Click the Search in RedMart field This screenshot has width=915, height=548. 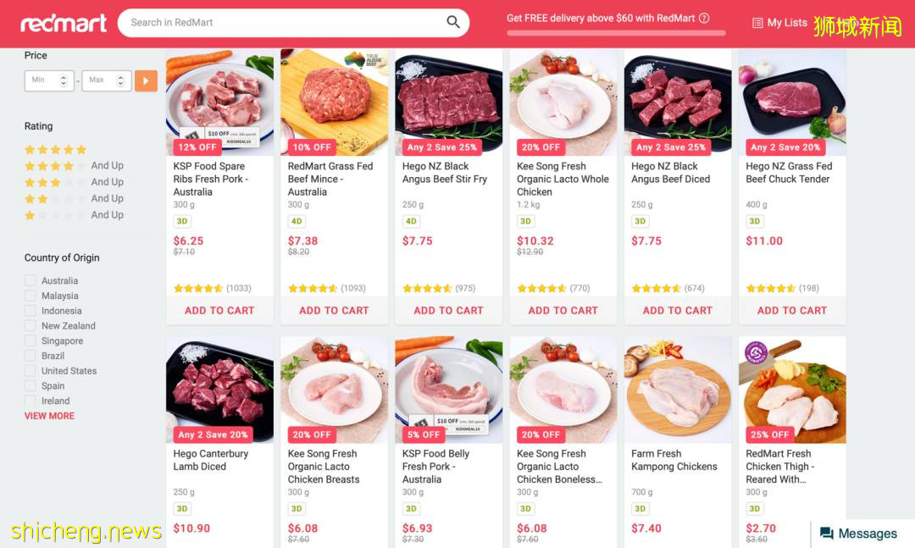(x=286, y=23)
